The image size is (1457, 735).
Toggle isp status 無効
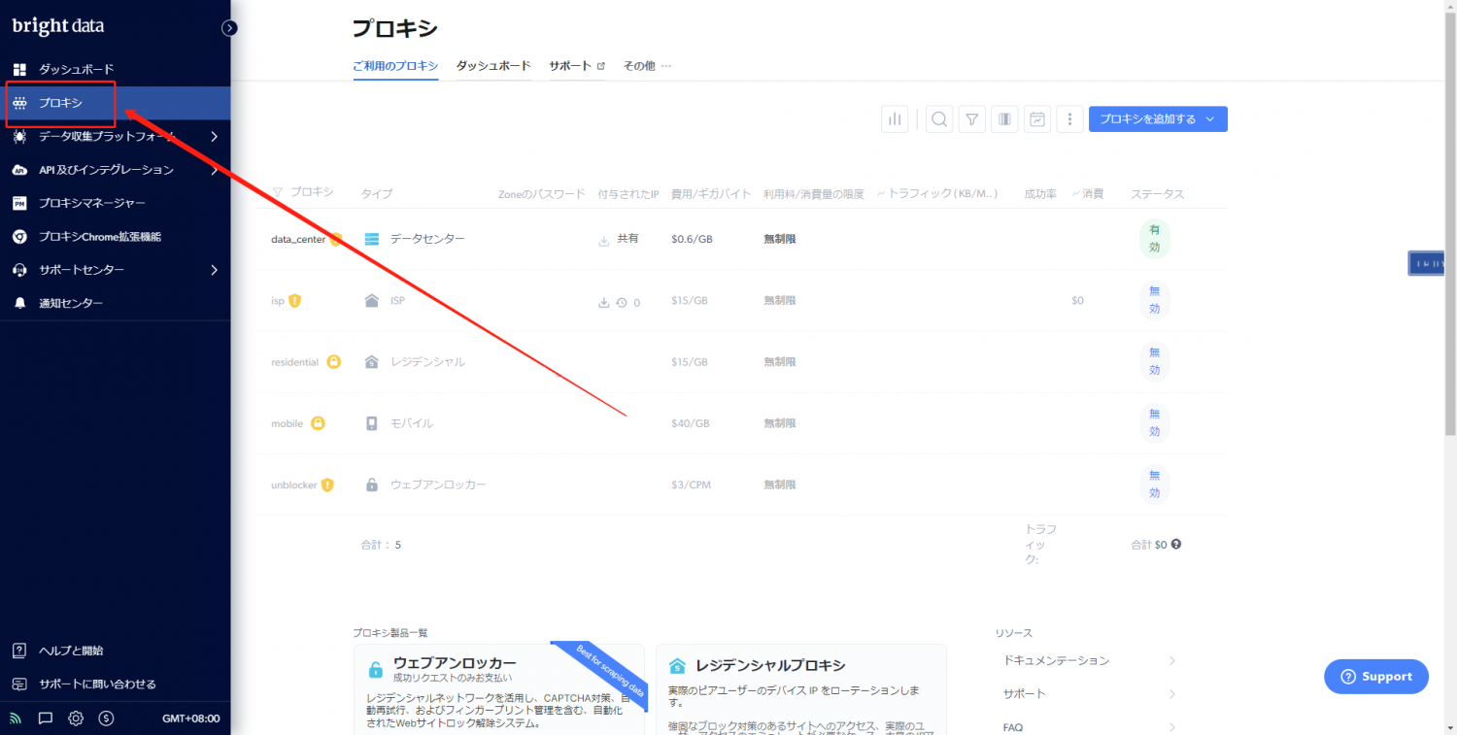1154,301
